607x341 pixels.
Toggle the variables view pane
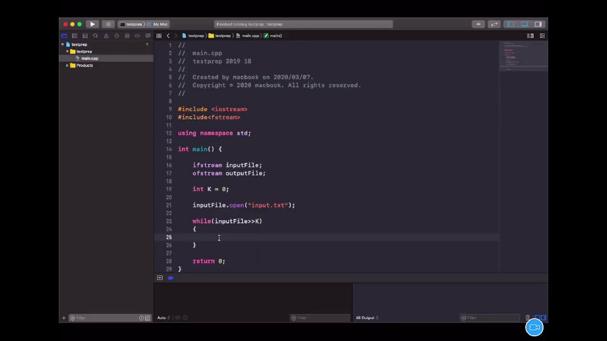click(537, 318)
